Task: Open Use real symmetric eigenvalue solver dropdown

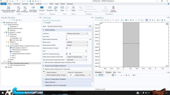Action: (76, 60)
